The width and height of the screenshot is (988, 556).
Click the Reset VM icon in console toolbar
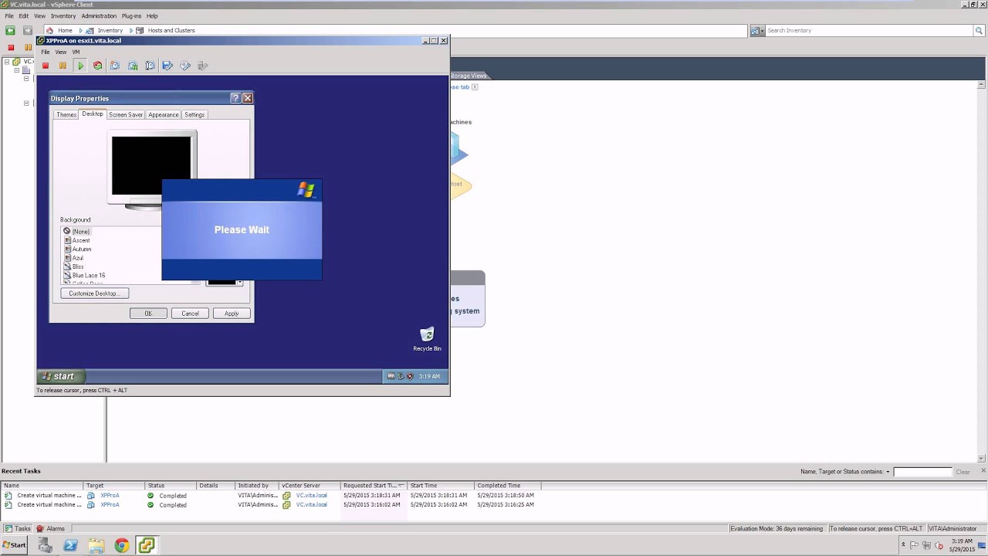(97, 66)
